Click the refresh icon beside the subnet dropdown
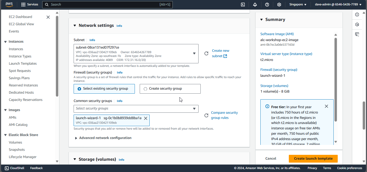Viewport: 367px width, 172px height. click(206, 53)
